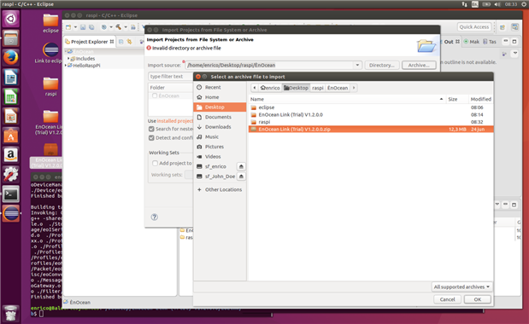Click the EnOcean breadcrumb button
529x324 pixels.
coord(338,88)
